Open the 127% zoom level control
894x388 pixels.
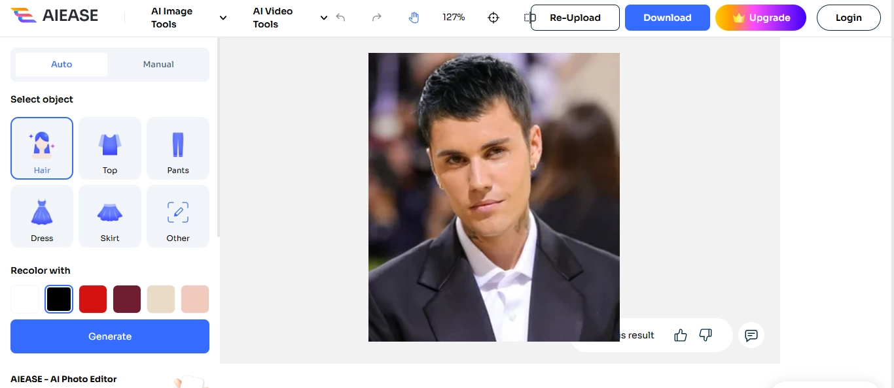[x=454, y=18]
